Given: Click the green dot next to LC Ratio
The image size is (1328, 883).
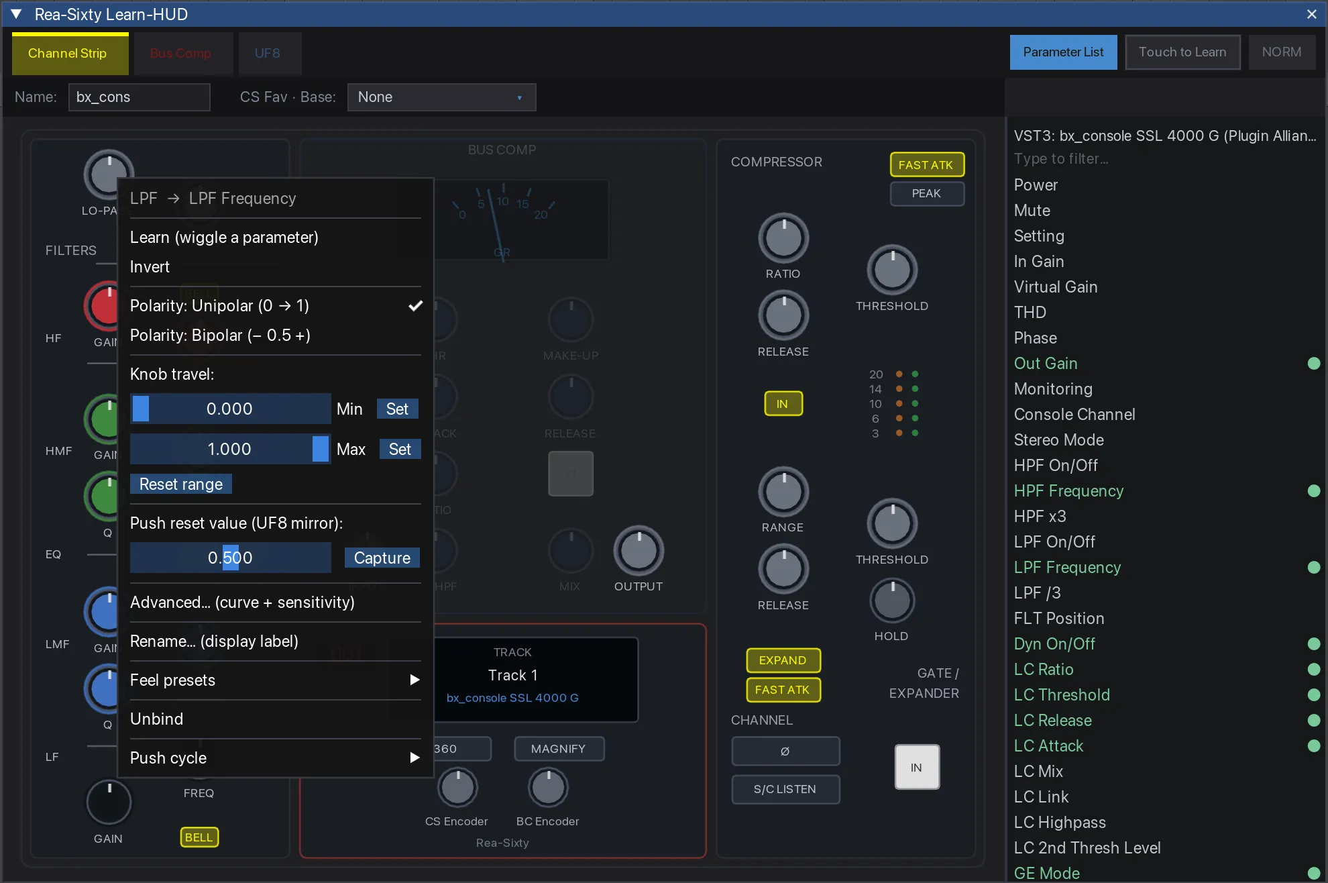Looking at the screenshot, I should [1314, 670].
